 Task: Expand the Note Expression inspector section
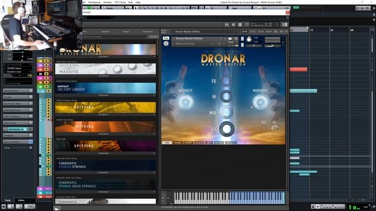click(18, 110)
